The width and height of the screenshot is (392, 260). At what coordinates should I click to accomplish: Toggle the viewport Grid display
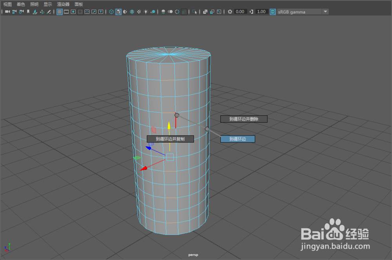tap(60, 12)
